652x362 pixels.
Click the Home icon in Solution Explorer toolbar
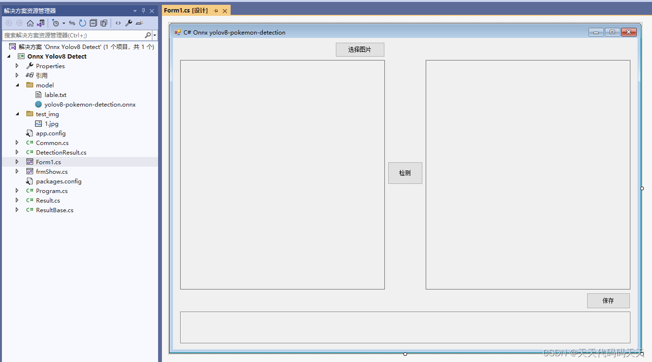point(30,23)
